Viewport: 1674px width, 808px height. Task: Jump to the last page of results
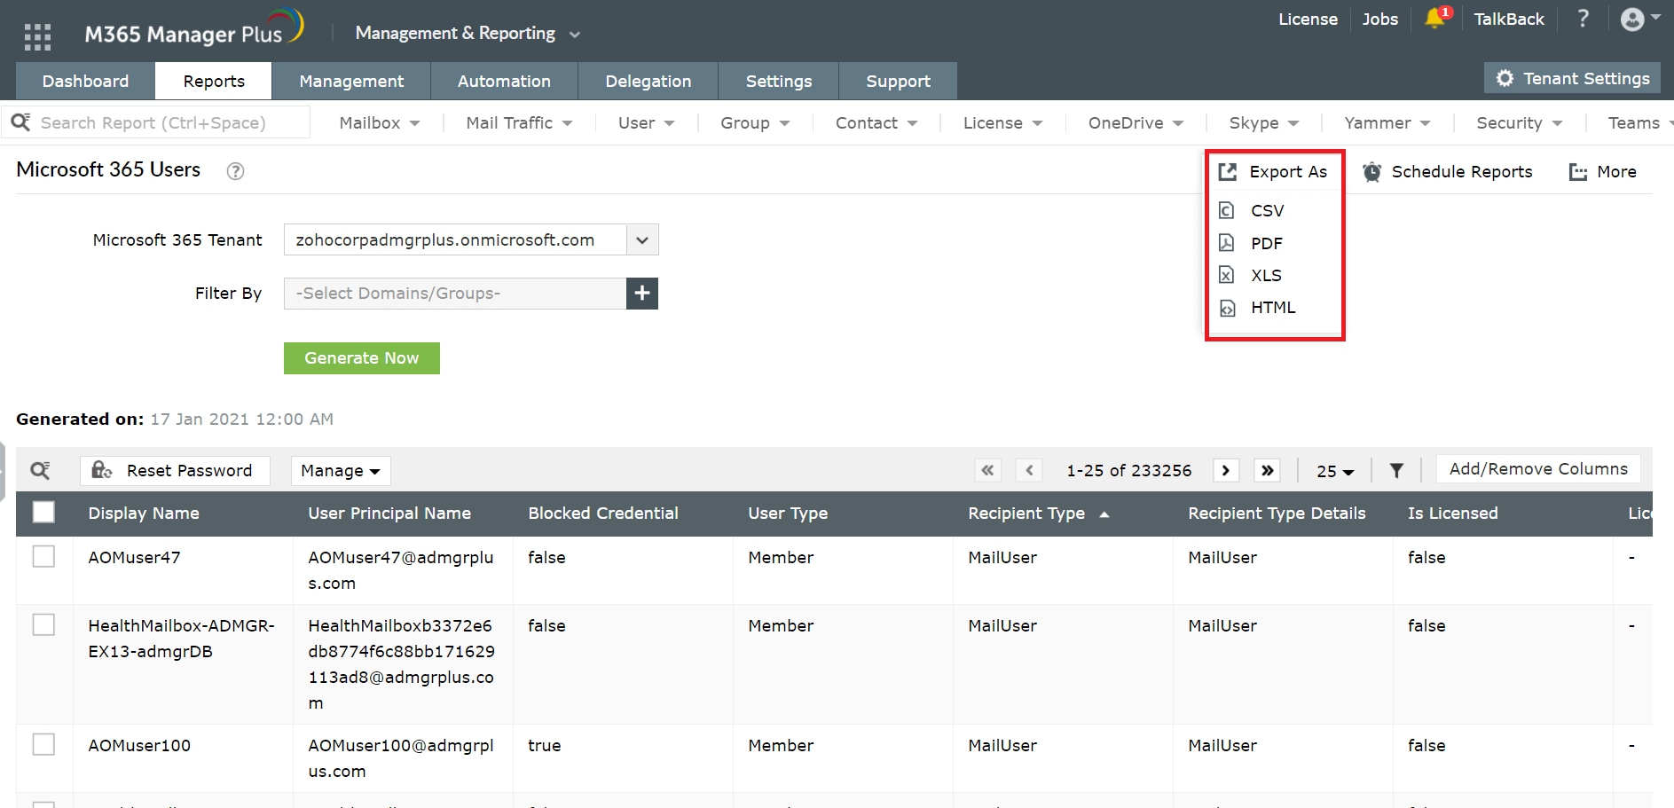click(x=1268, y=470)
